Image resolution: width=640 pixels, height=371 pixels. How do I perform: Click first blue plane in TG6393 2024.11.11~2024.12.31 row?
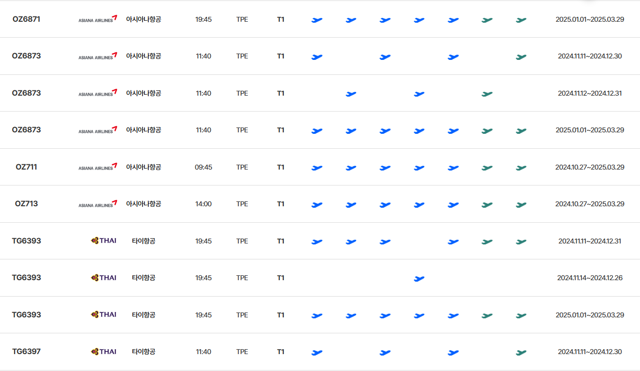tap(317, 242)
